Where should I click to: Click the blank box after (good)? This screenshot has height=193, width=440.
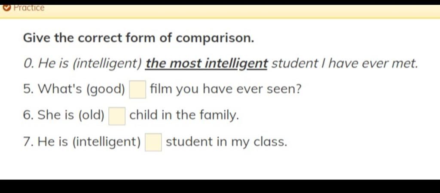point(137,89)
